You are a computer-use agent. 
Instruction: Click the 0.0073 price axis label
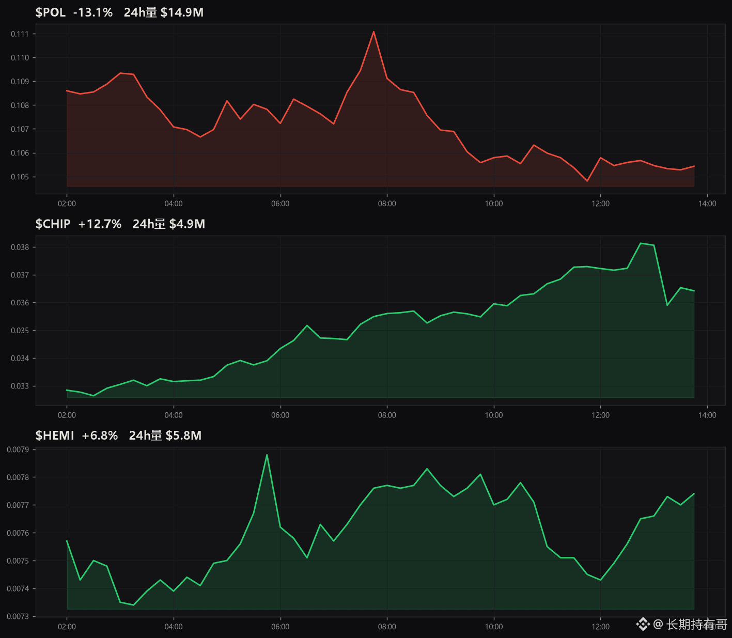pyautogui.click(x=18, y=616)
